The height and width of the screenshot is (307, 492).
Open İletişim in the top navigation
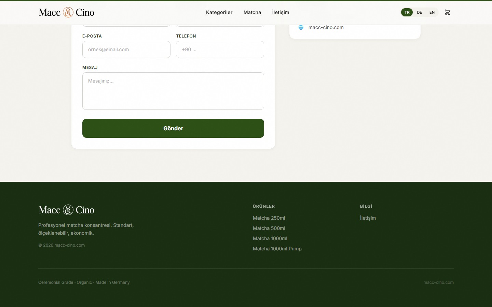click(x=281, y=12)
